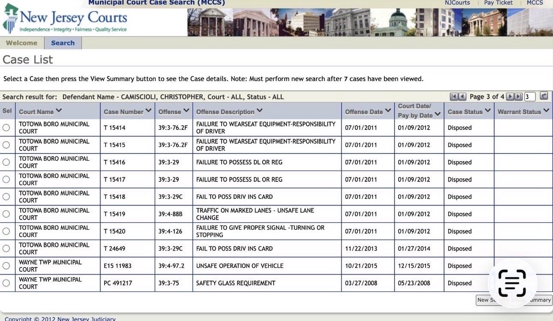This screenshot has width=553, height=321.
Task: Click offense code 39:4-97.2
Action: tap(172, 266)
